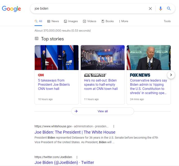This screenshot has width=179, height=166.
Task: Switch to the Images tab
Action: [x=71, y=21]
